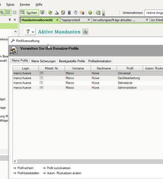Click the orange window layout icon
Image resolution: width=163 pixels, height=179 pixels.
tap(82, 13)
